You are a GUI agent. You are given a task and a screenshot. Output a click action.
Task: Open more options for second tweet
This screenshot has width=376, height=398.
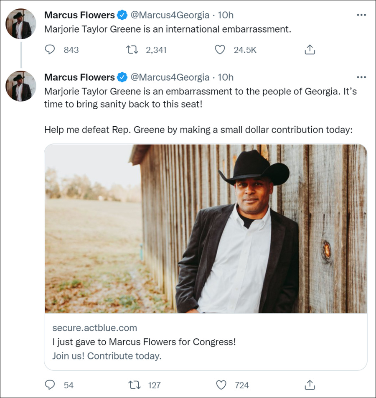[361, 77]
